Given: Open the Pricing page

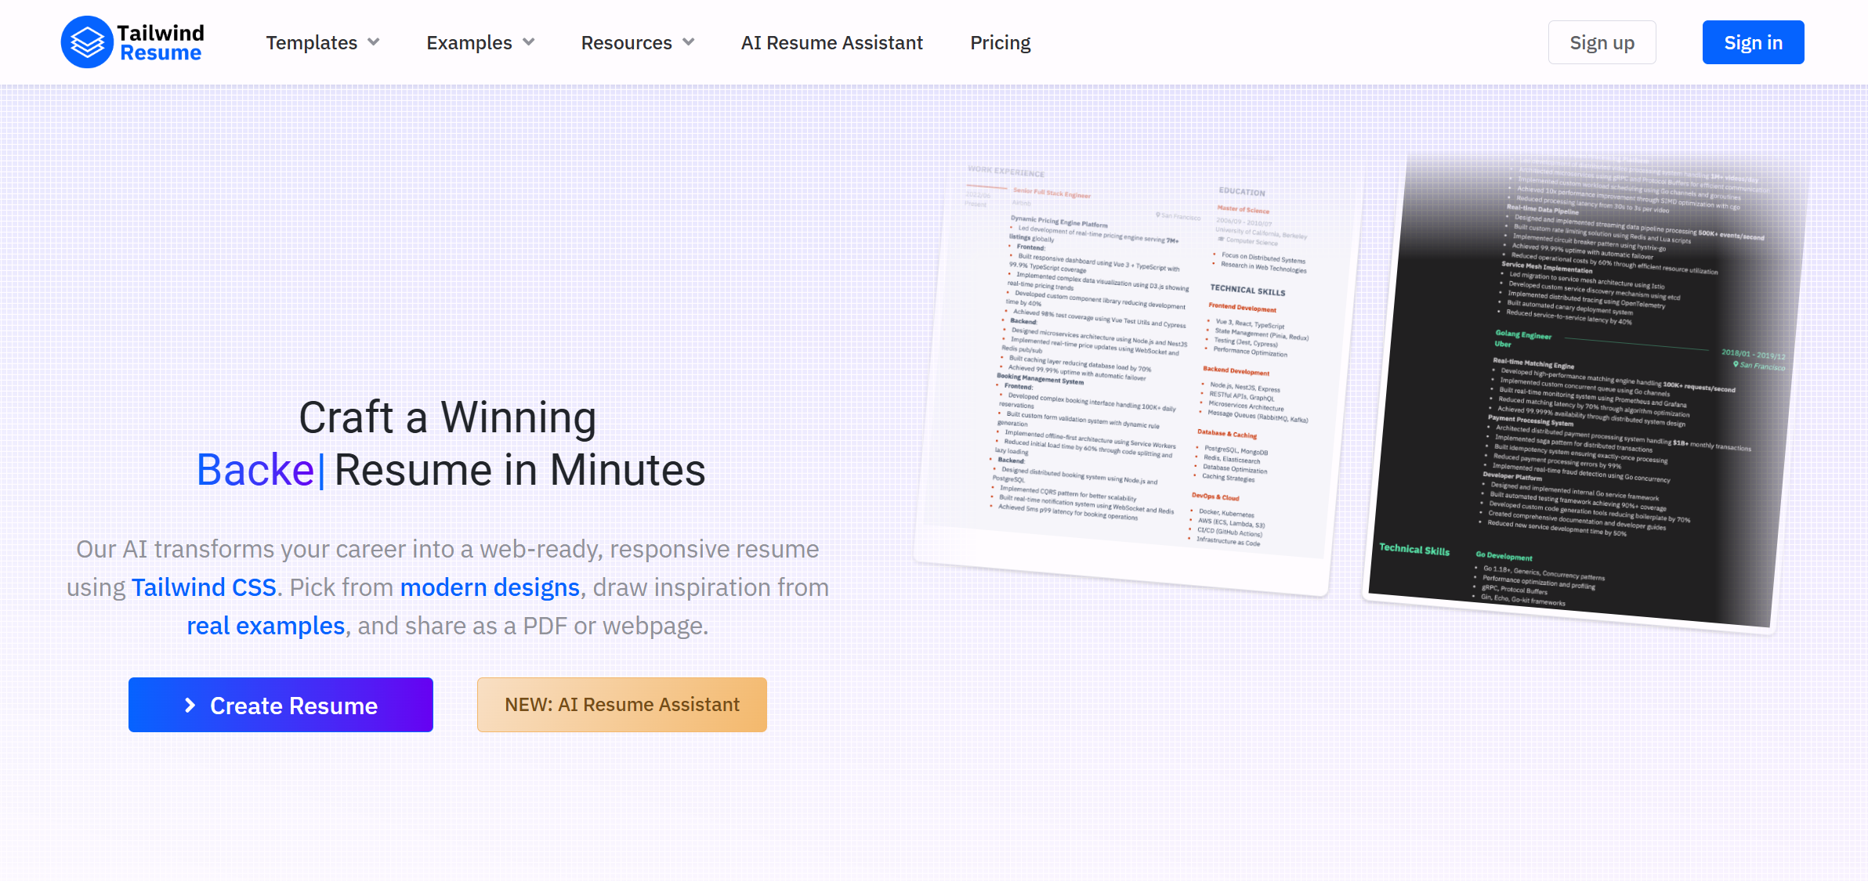Looking at the screenshot, I should (x=1000, y=42).
